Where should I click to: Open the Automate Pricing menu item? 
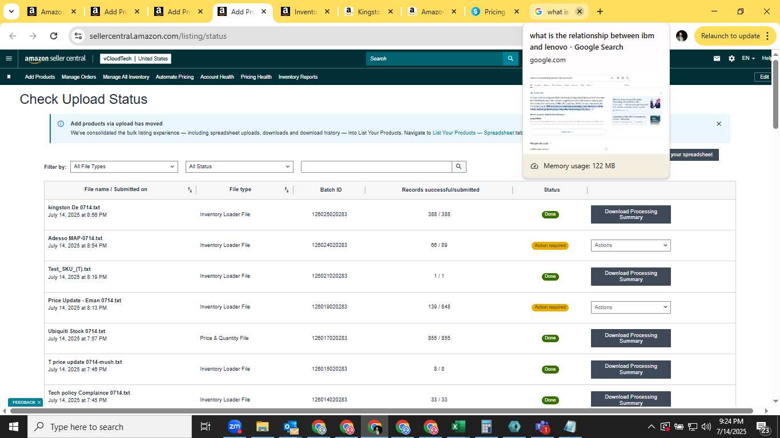tap(175, 77)
